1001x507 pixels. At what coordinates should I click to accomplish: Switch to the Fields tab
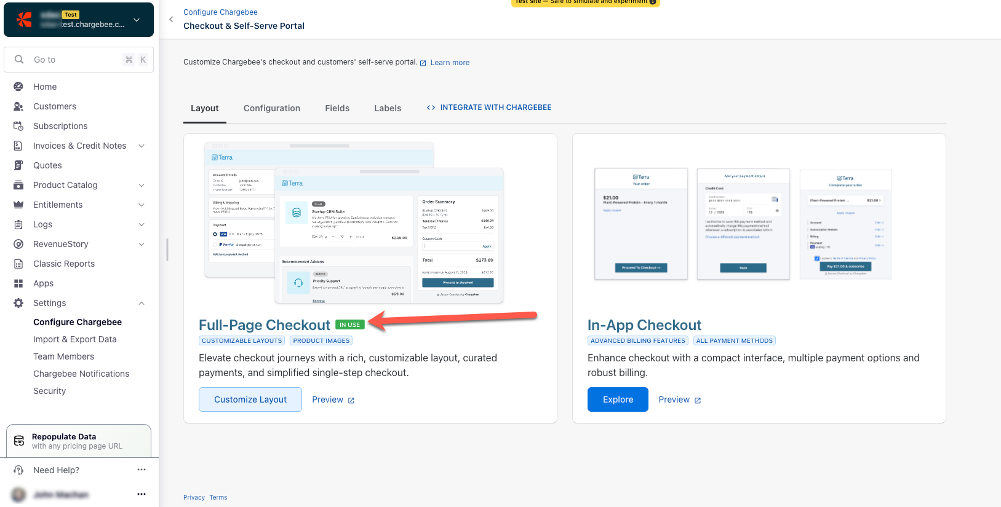337,108
